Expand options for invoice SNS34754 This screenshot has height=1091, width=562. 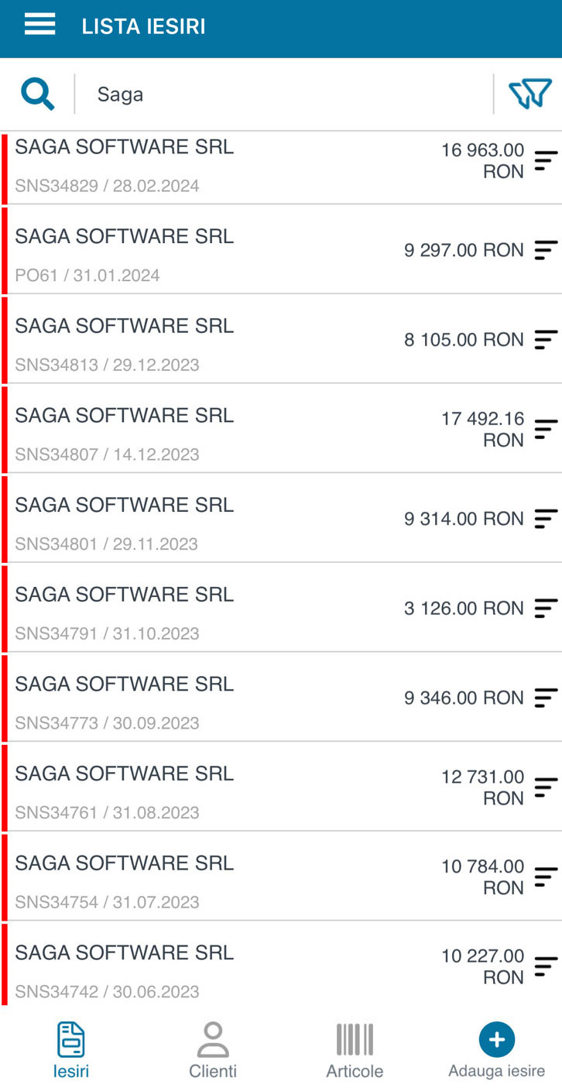pyautogui.click(x=546, y=877)
